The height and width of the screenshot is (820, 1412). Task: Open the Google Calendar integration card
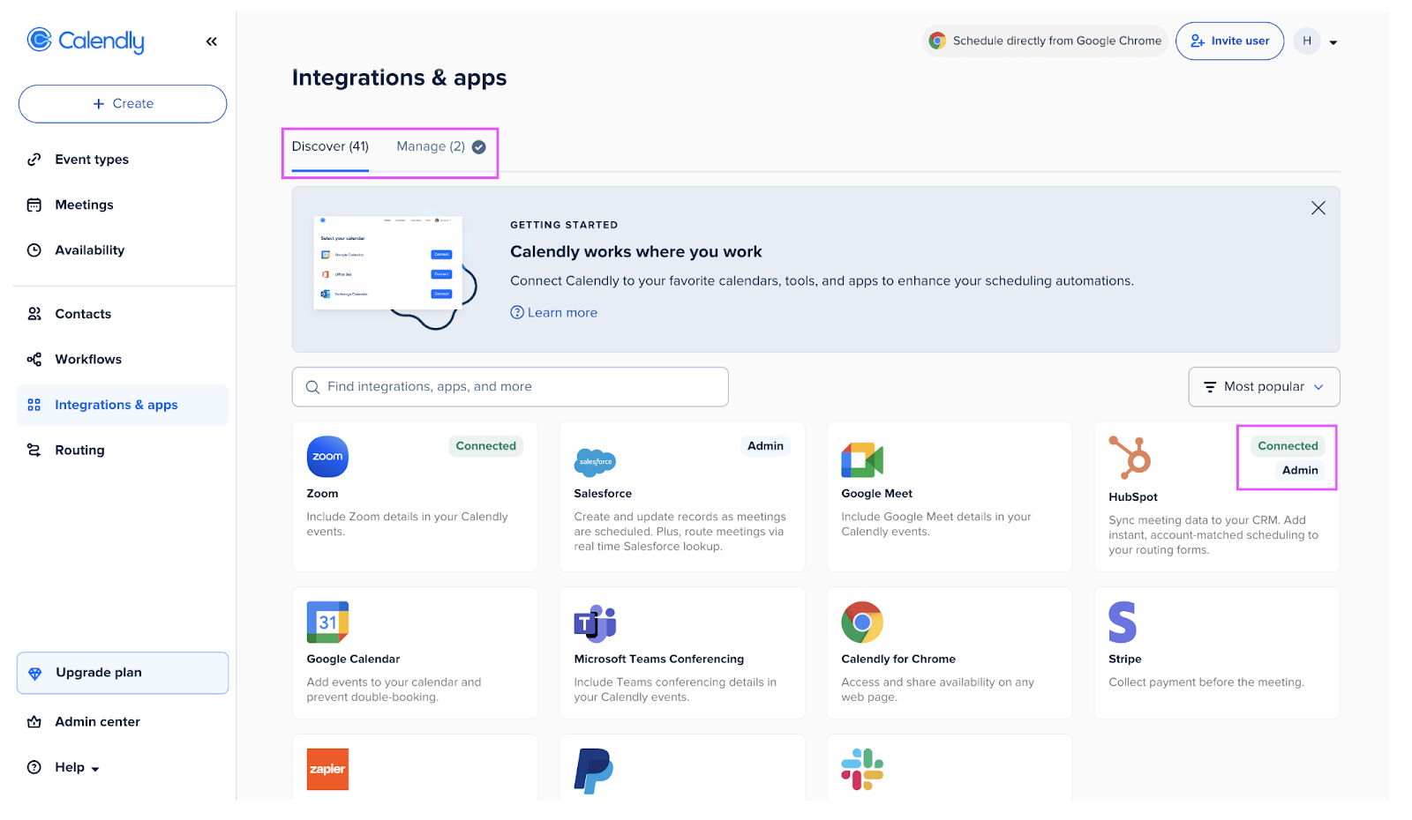coord(415,653)
